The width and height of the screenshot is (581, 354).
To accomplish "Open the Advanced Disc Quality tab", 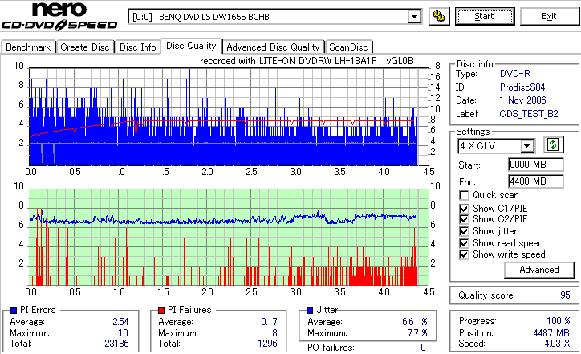I will point(273,47).
